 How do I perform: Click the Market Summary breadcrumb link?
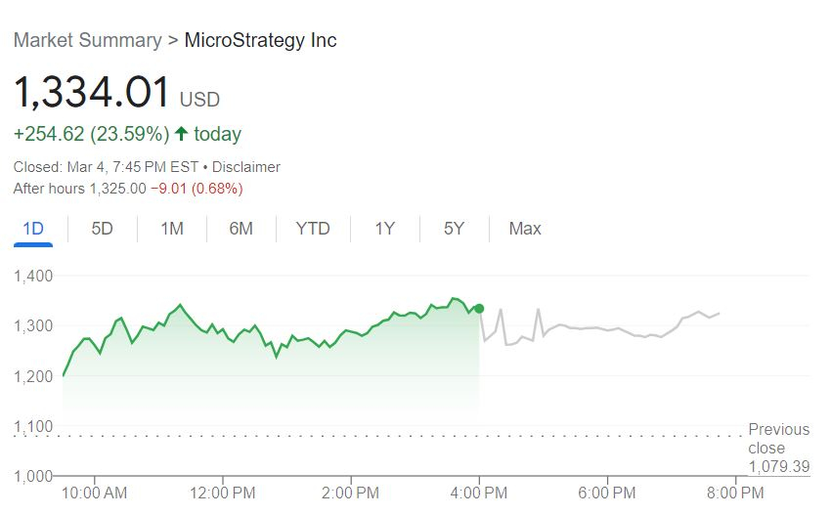pos(87,40)
